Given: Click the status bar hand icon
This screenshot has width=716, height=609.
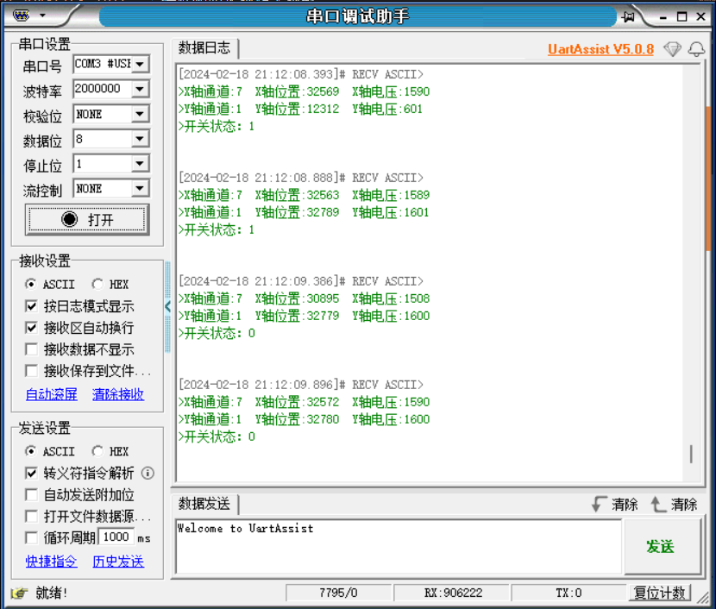Looking at the screenshot, I should (19, 593).
